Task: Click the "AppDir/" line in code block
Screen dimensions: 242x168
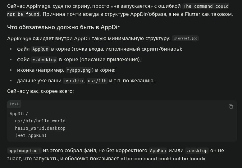Action: coord(19,114)
